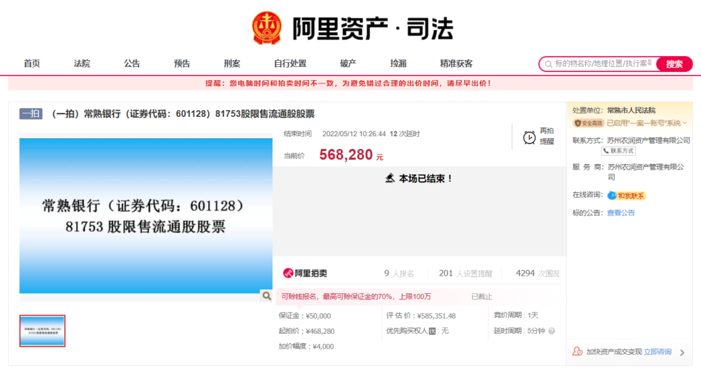701x372 pixels.
Task: Focus the search input field
Action: (602, 64)
